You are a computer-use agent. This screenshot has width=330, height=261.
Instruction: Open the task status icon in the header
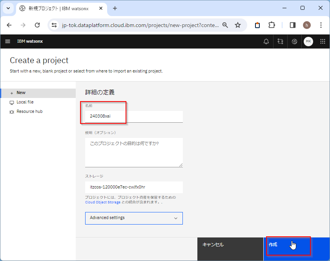click(280, 41)
